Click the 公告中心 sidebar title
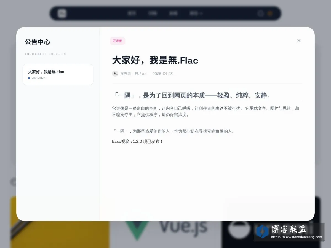331x248 pixels. click(38, 42)
